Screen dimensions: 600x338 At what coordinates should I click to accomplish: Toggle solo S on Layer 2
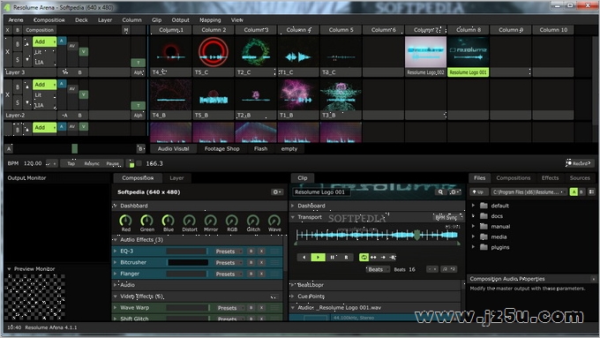tap(18, 102)
